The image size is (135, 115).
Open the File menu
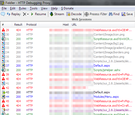(4, 8)
